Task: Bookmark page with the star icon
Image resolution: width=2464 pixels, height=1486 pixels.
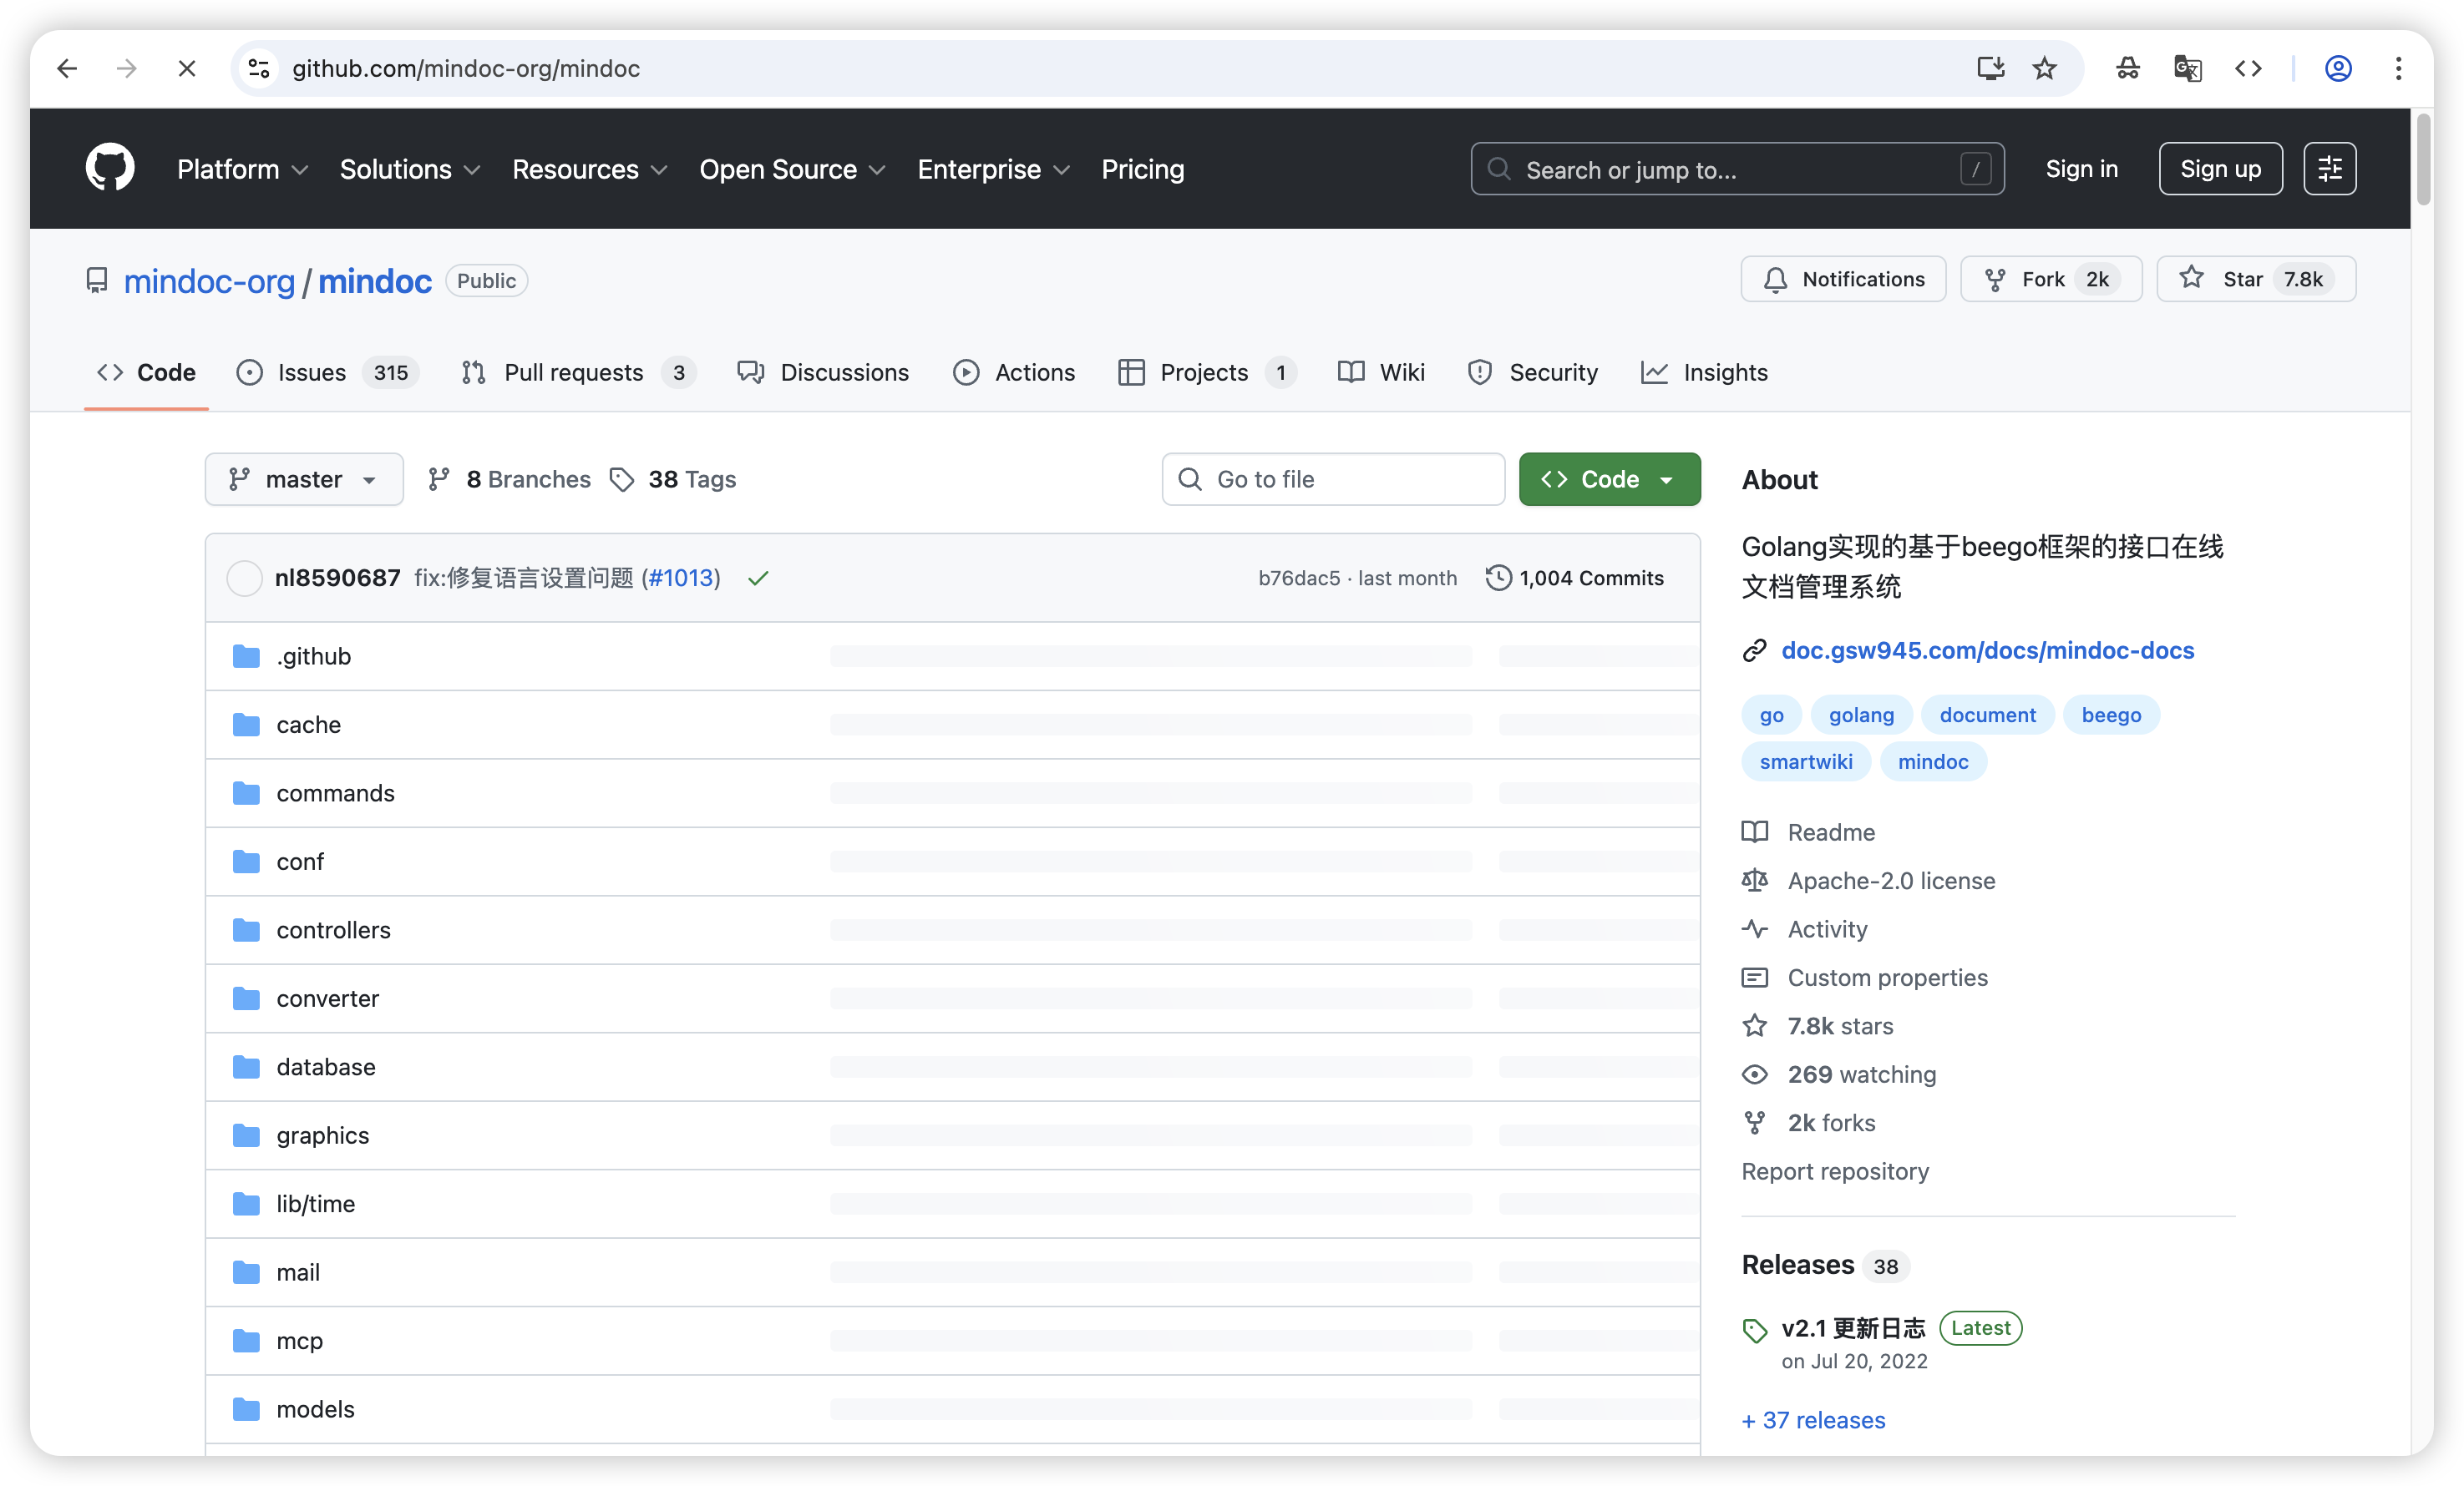Action: tap(2044, 68)
